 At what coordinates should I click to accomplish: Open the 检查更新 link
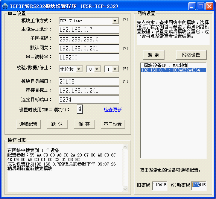coord(113,110)
